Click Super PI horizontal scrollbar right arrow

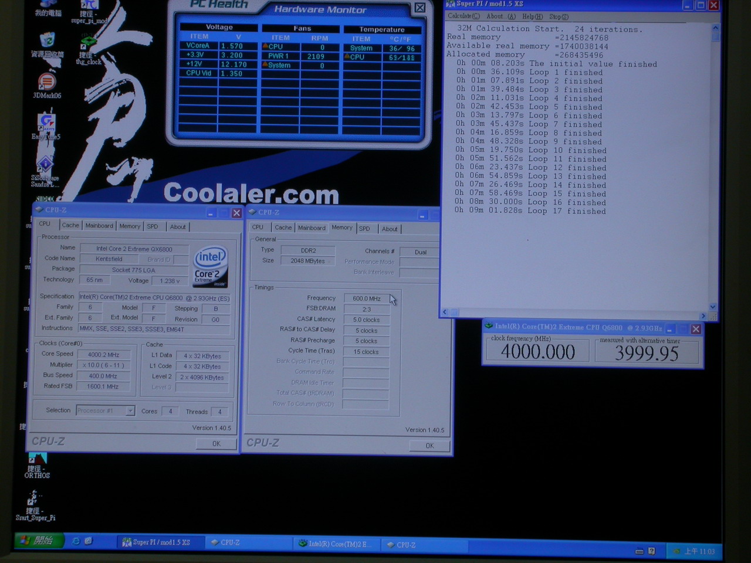click(703, 316)
